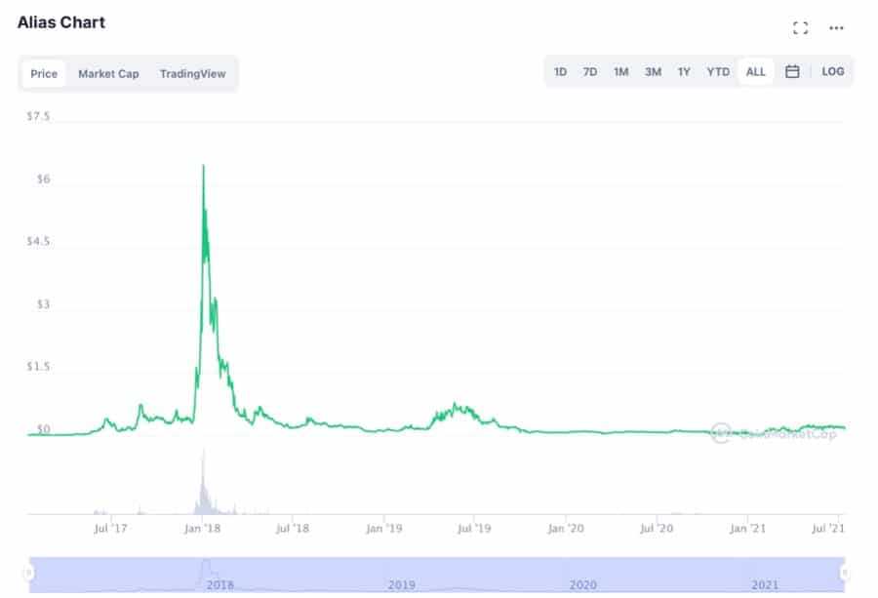This screenshot has height=598, width=878.
Task: Switch to the Price tab
Action: [44, 74]
